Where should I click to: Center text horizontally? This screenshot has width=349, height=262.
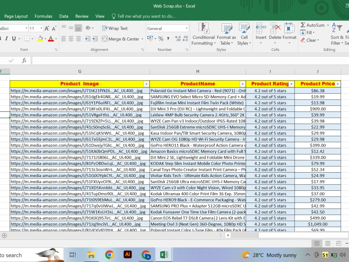pyautogui.click(x=71, y=39)
